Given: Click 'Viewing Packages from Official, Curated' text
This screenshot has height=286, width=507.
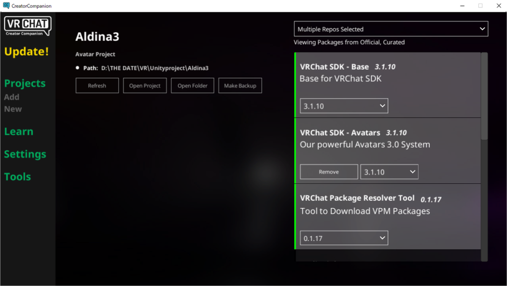Looking at the screenshot, I should tap(349, 43).
